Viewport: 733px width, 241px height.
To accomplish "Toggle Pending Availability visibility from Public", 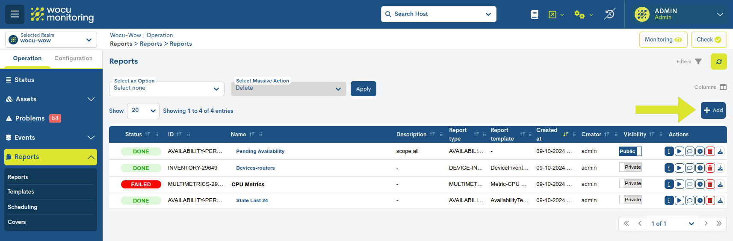I will 630,151.
